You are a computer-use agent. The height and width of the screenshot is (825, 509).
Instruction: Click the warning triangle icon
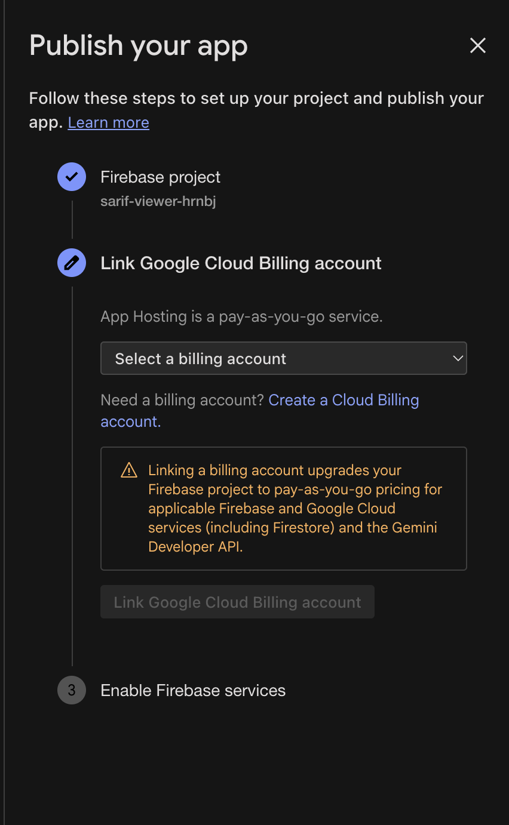(128, 470)
